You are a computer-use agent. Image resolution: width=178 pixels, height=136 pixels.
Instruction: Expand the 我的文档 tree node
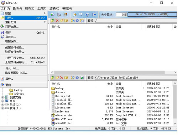[2, 97]
